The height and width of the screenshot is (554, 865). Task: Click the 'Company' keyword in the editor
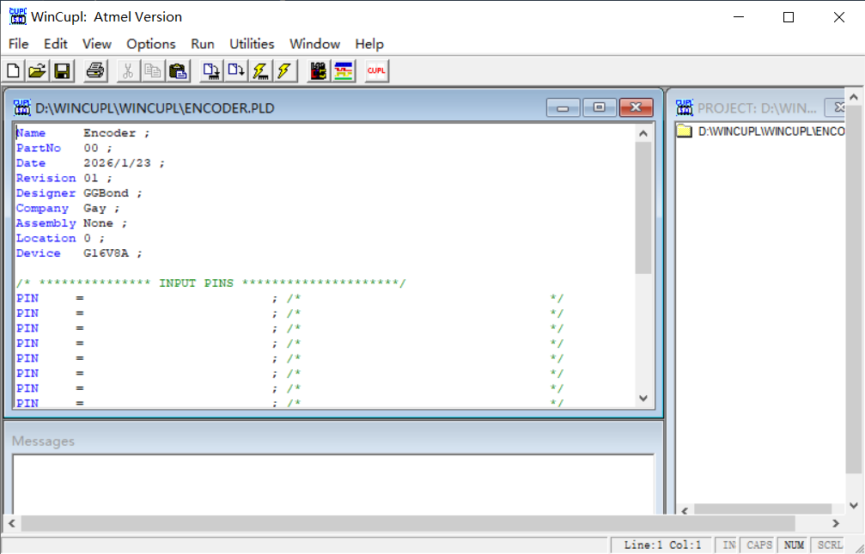point(42,208)
